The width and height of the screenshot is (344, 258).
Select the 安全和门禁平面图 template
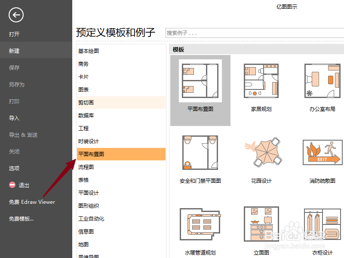coord(200,153)
